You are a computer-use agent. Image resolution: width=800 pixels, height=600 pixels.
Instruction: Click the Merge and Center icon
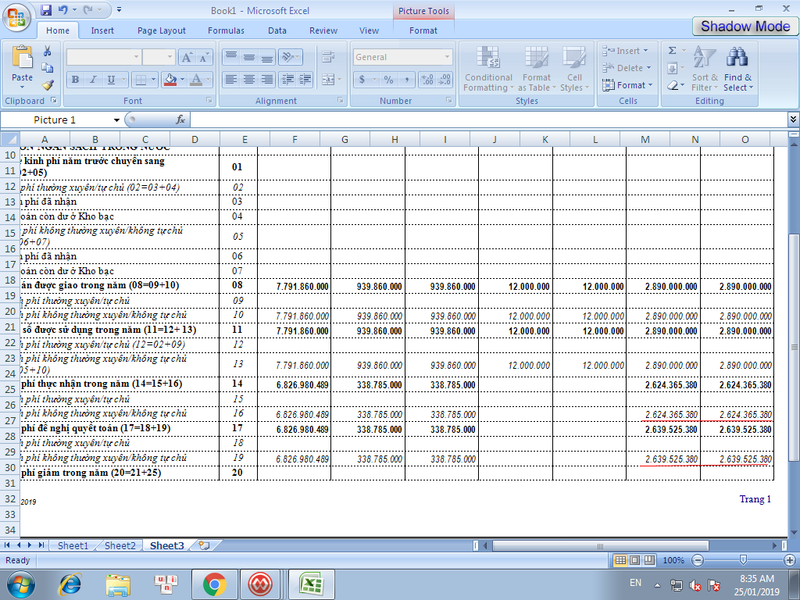327,80
